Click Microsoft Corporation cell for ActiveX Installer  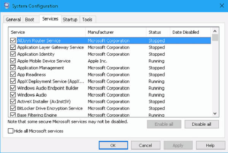tap(109, 101)
